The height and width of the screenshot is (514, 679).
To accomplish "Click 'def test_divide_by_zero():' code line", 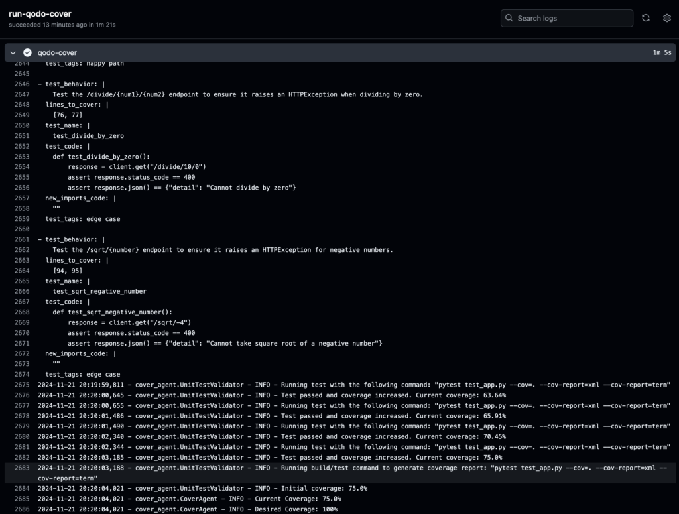I will [x=101, y=157].
